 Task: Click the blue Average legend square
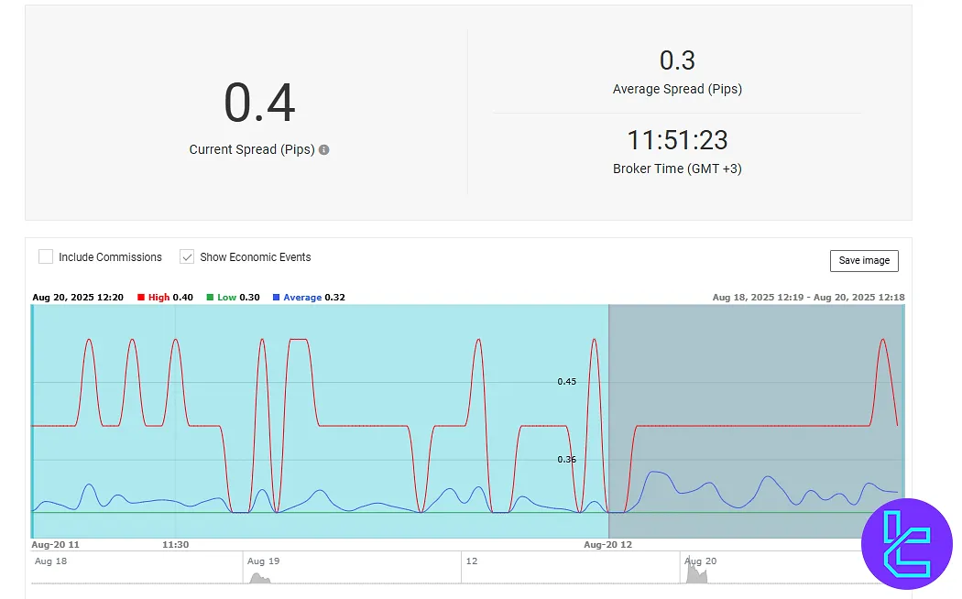[x=277, y=298]
